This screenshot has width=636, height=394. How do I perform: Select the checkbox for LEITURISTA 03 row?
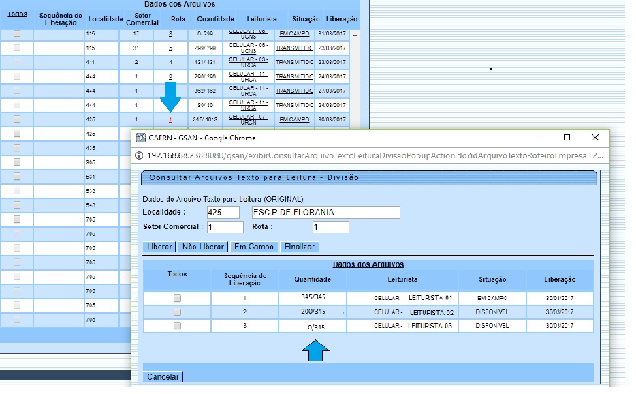[177, 326]
